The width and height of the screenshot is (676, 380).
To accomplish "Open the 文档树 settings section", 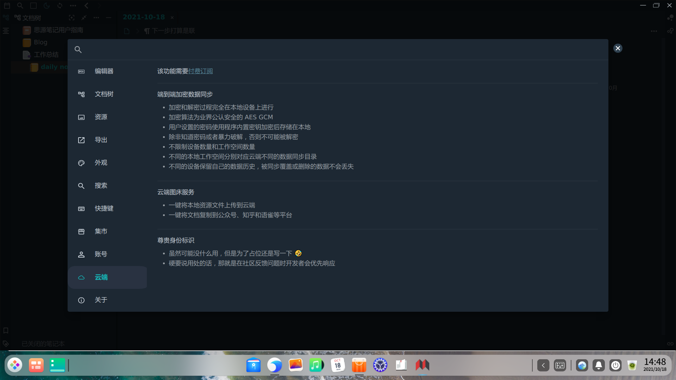I will 104,94.
